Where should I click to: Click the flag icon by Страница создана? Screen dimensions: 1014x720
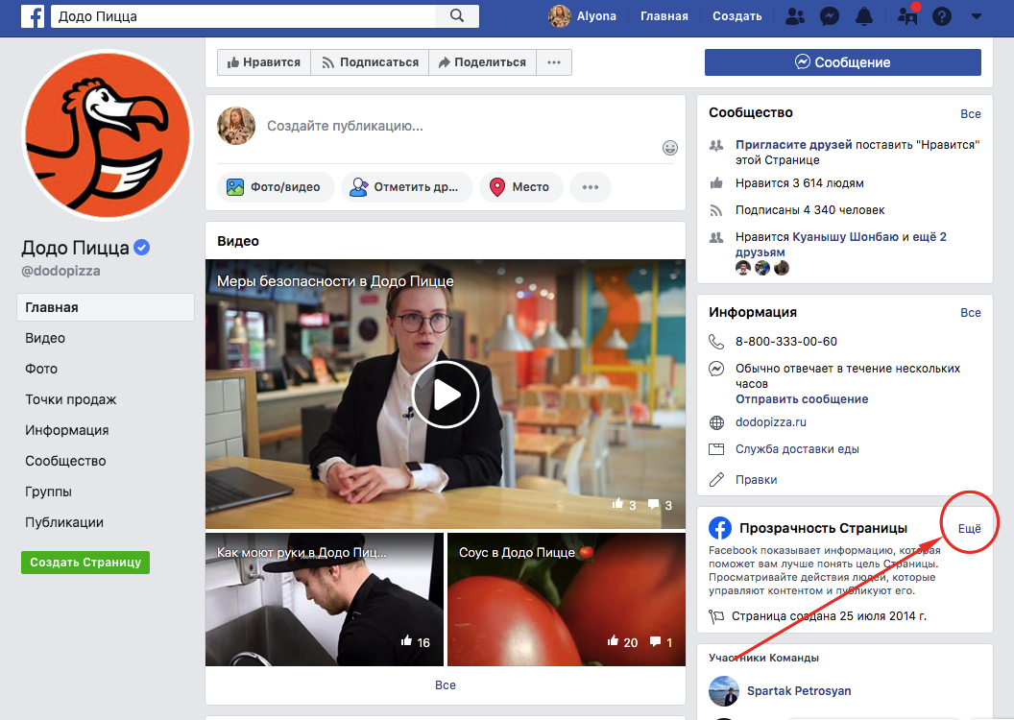click(x=716, y=616)
